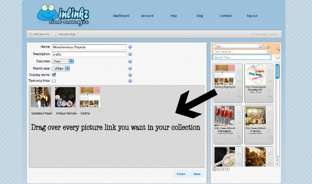Click the Close button
312x184 pixels.
pos(181,174)
